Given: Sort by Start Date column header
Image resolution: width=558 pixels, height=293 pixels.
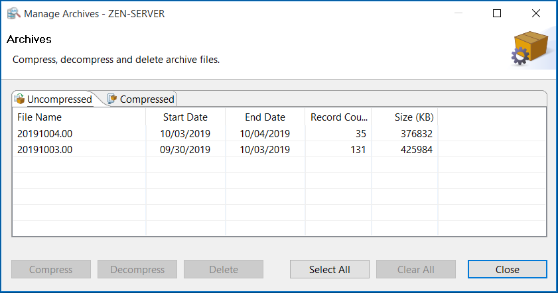Looking at the screenshot, I should click(185, 117).
